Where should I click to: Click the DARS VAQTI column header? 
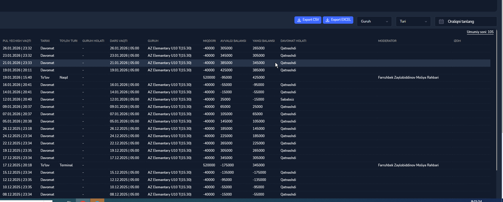(x=119, y=41)
